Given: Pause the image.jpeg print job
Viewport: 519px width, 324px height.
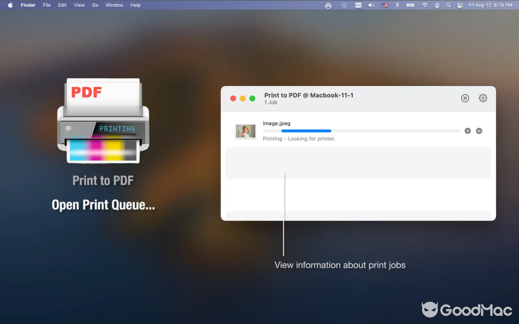Looking at the screenshot, I should point(479,130).
